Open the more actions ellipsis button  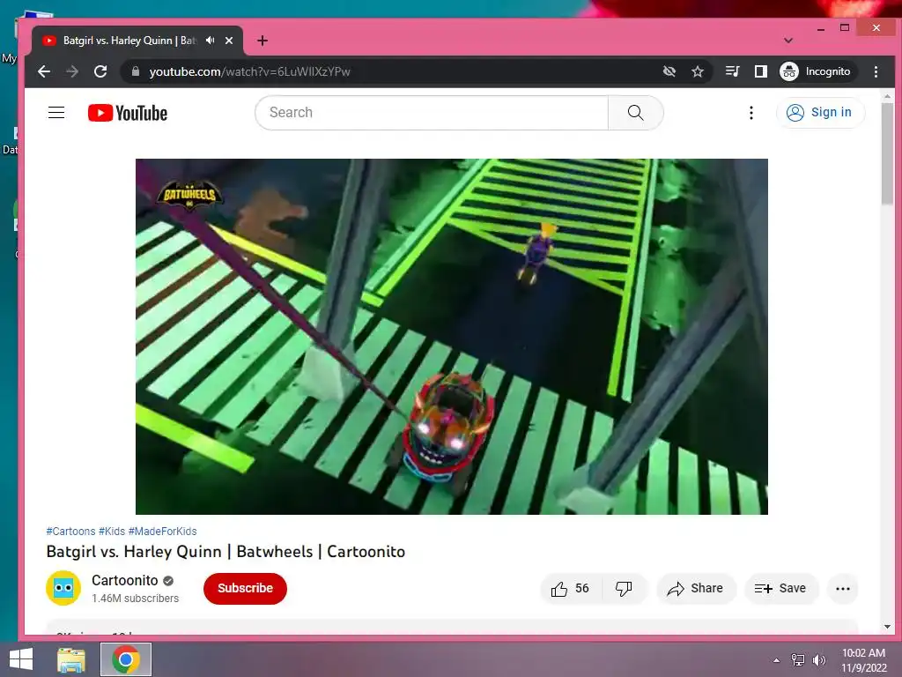click(843, 588)
